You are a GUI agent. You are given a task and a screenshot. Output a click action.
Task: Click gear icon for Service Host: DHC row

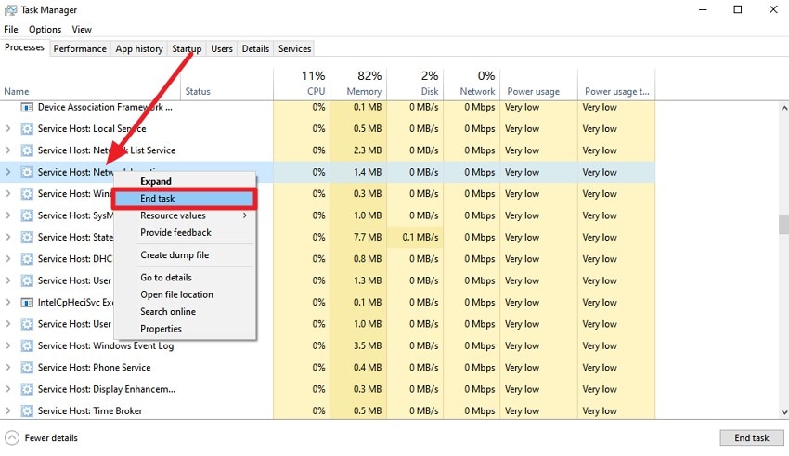27,259
